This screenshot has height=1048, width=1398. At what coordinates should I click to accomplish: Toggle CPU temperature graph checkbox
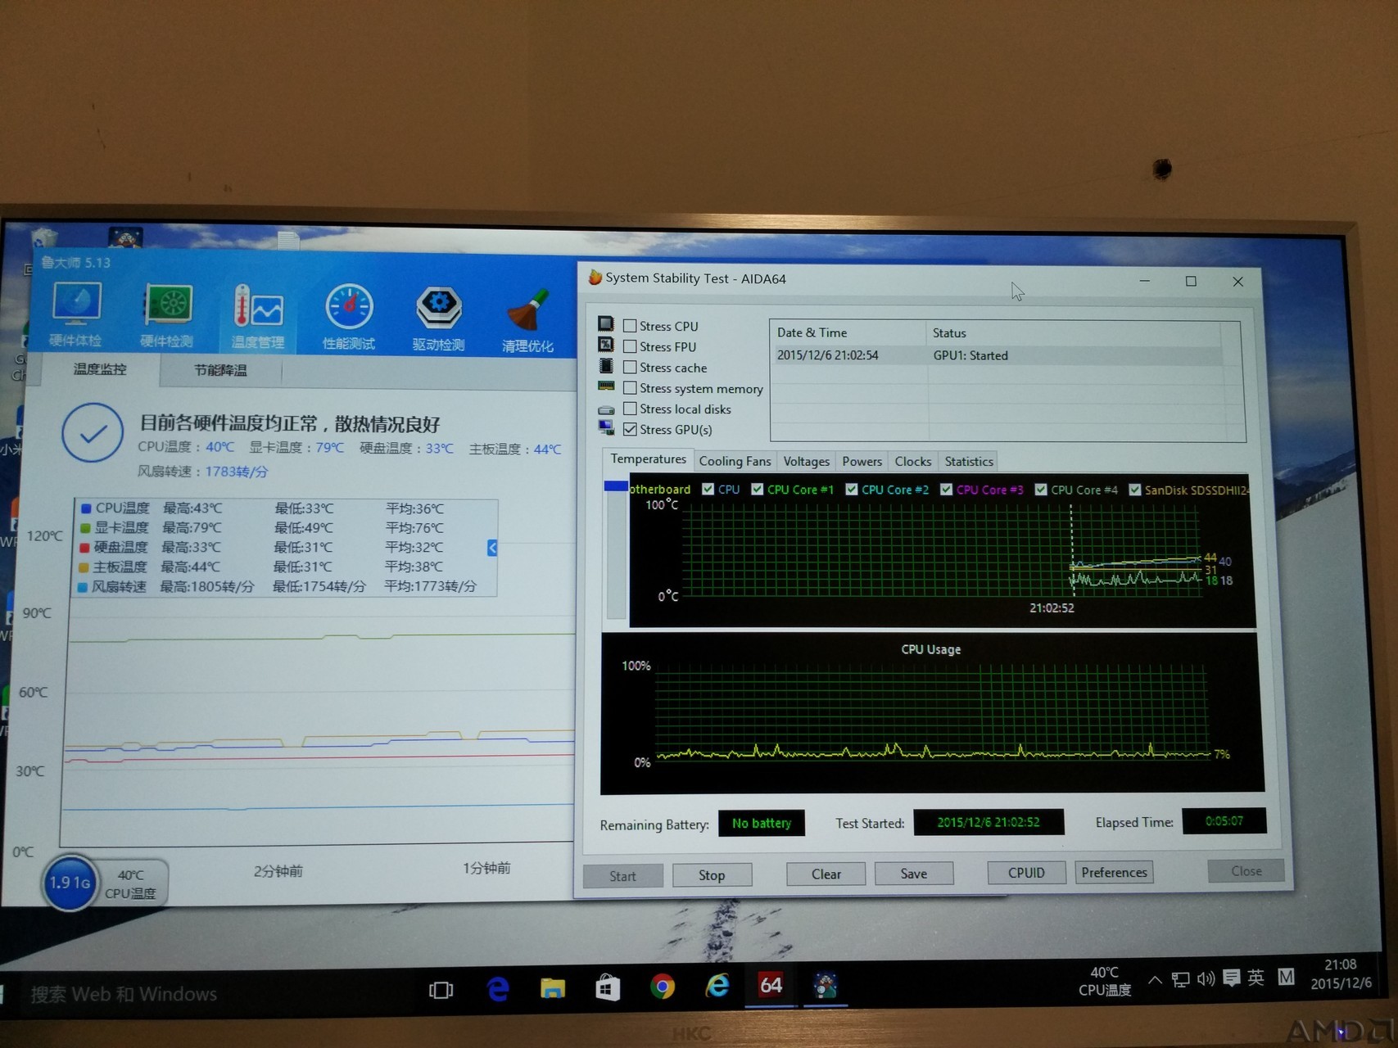point(708,490)
